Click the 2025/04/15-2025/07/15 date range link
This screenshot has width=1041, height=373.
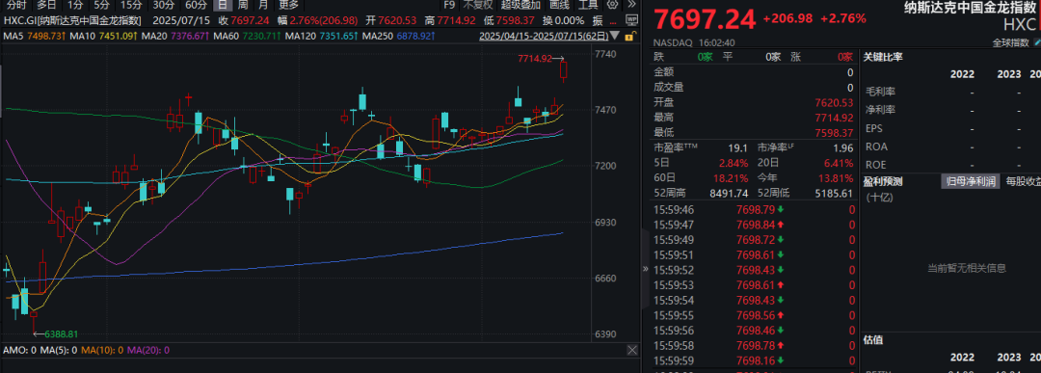pos(543,35)
